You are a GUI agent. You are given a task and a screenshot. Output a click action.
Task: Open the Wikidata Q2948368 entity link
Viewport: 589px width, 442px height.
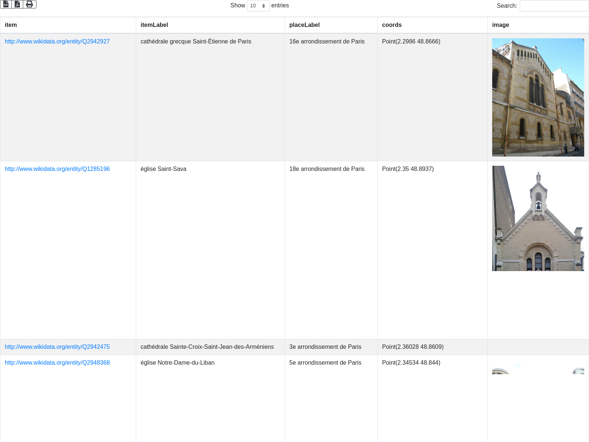click(x=57, y=363)
